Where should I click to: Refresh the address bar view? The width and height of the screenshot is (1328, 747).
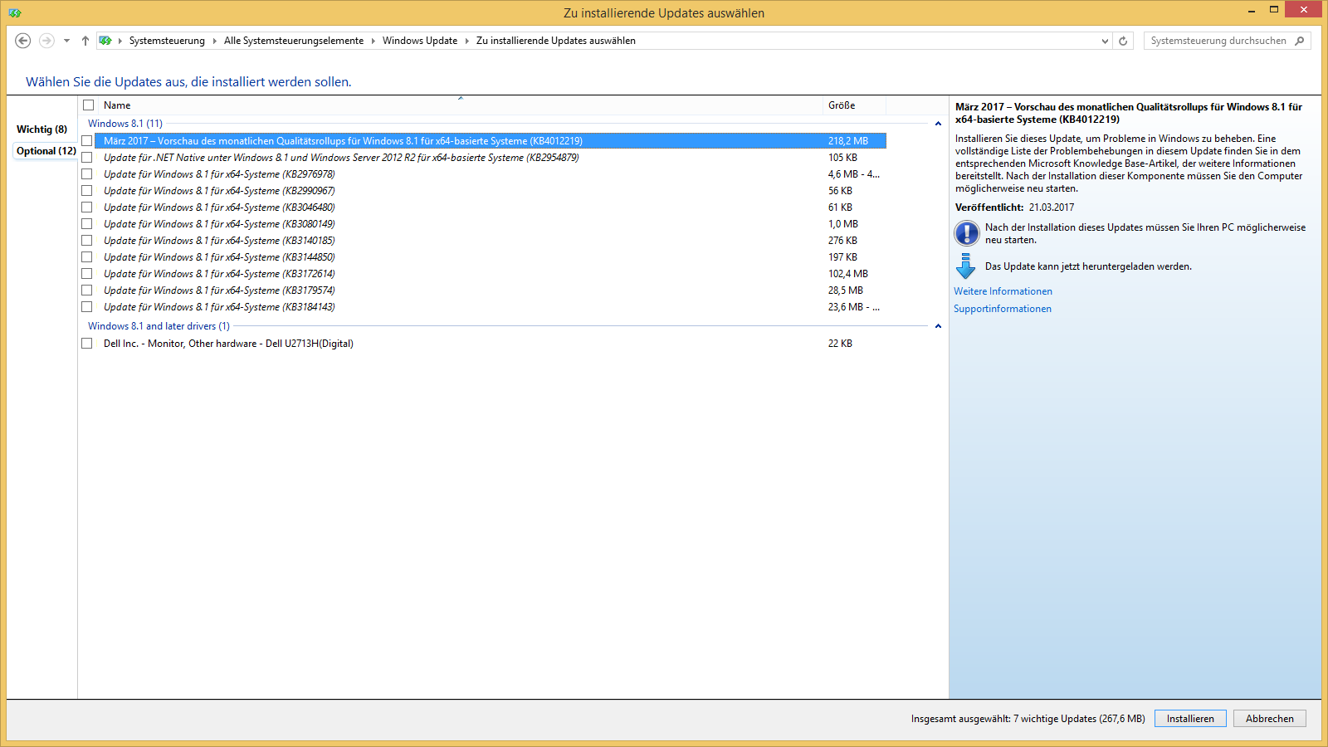click(x=1123, y=41)
